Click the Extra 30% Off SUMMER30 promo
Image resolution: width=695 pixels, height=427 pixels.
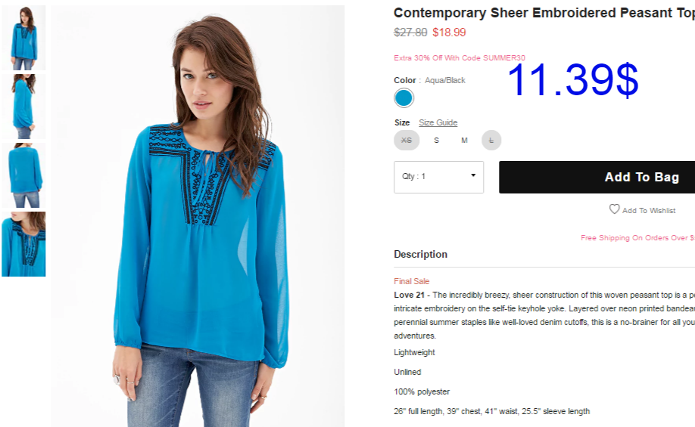[460, 58]
